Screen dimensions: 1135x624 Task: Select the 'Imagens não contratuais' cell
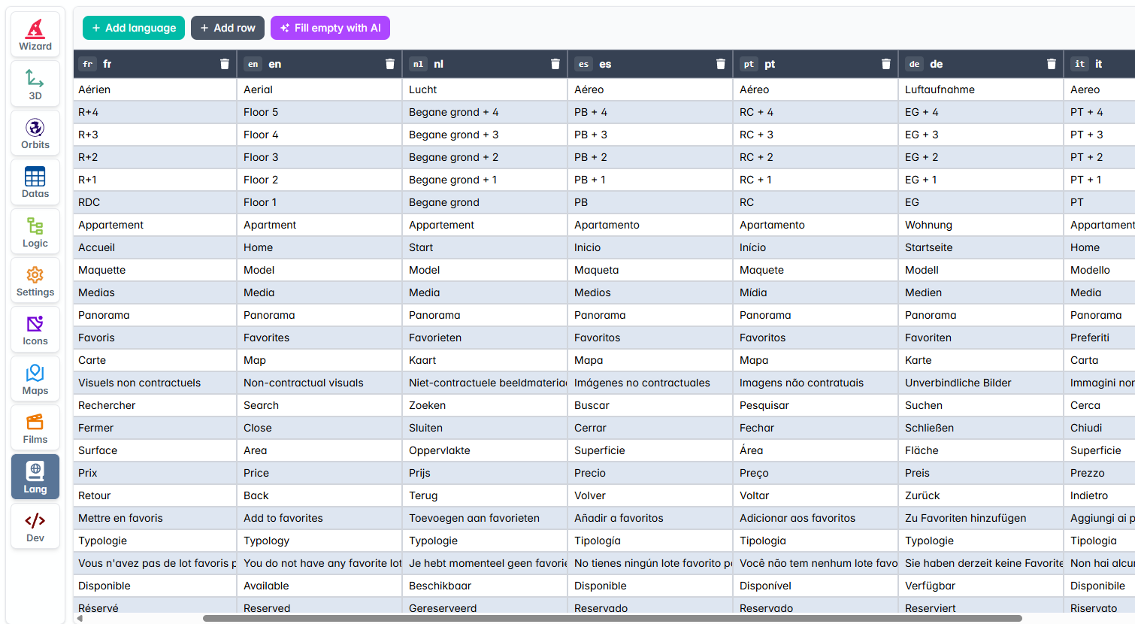(816, 383)
